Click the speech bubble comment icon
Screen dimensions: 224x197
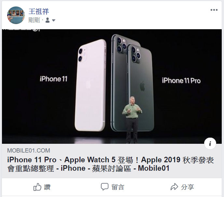[105, 187]
